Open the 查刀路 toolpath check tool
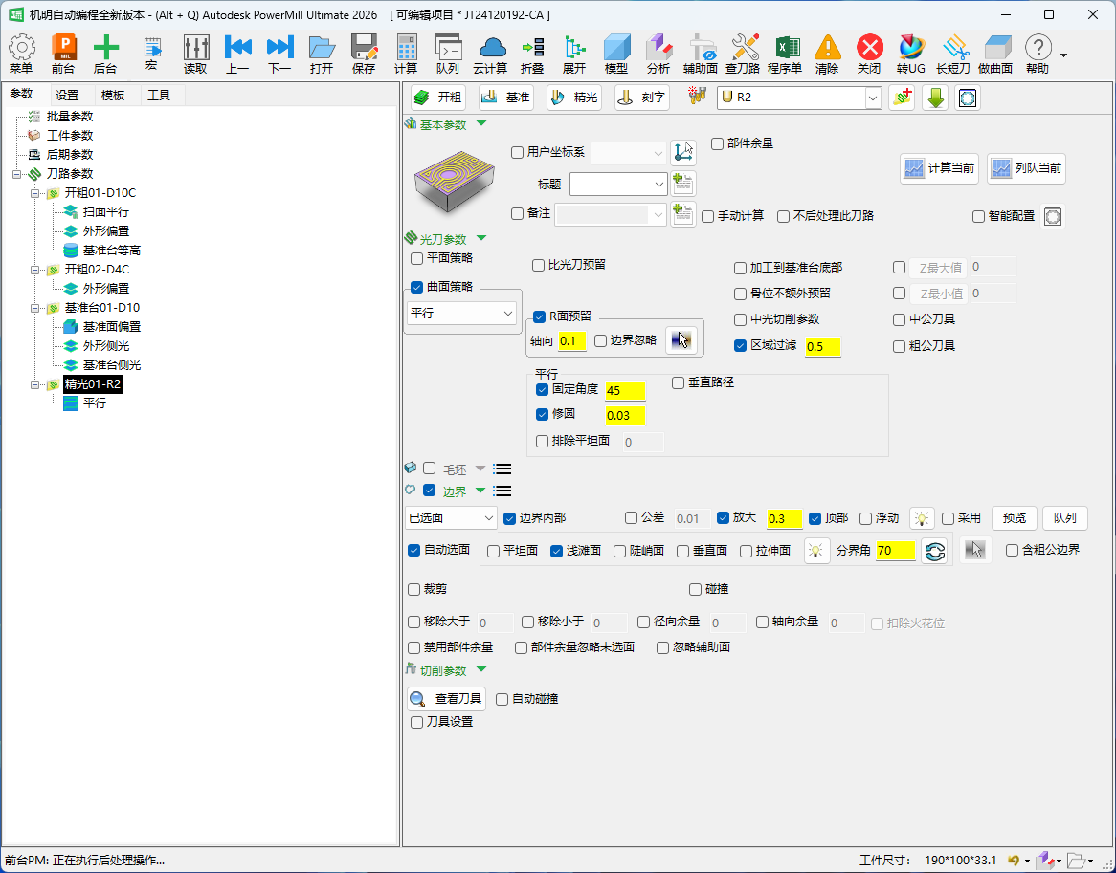The width and height of the screenshot is (1116, 873). [745, 49]
